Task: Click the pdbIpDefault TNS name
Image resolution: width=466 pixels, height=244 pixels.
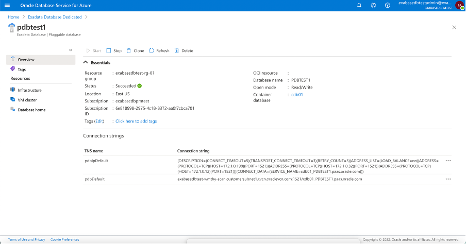Action: click(96, 161)
